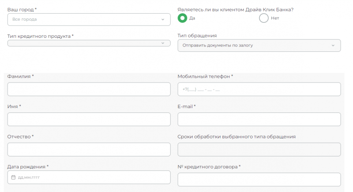Click the 'Мобильный телефон *' label
Image resolution: width=353 pixels, height=192 pixels.
205,76
